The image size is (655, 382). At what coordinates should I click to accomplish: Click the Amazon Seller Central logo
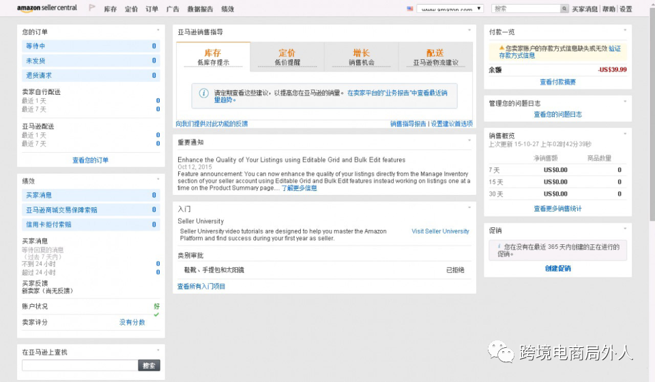point(47,8)
